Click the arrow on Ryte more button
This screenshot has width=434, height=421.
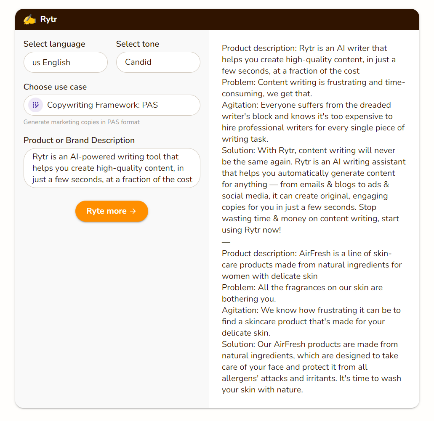point(133,211)
